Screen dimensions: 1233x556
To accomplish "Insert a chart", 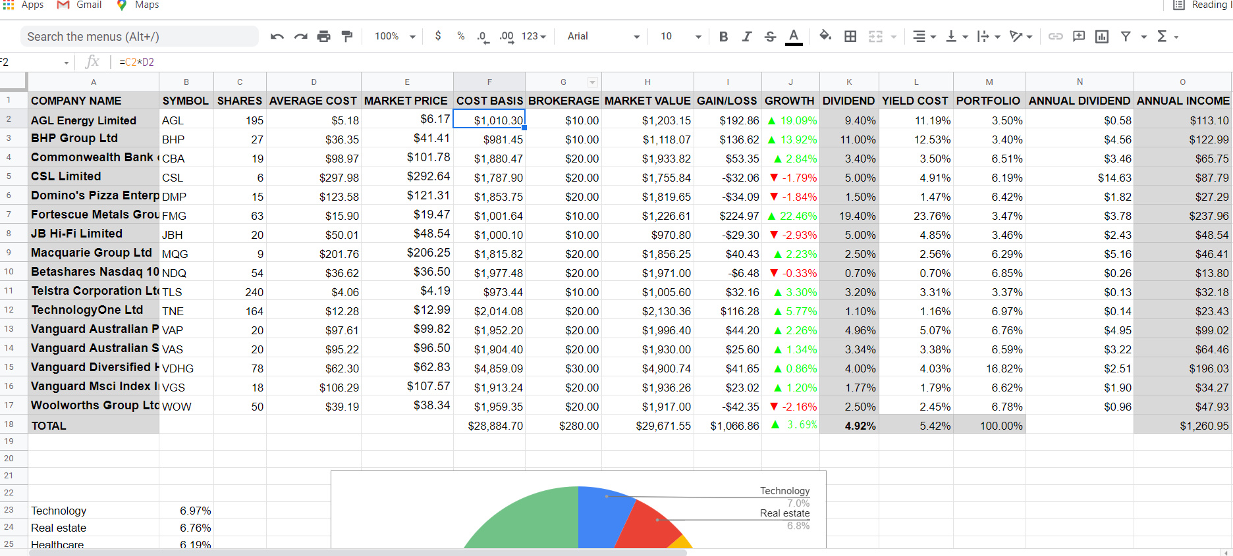I will tap(1102, 37).
